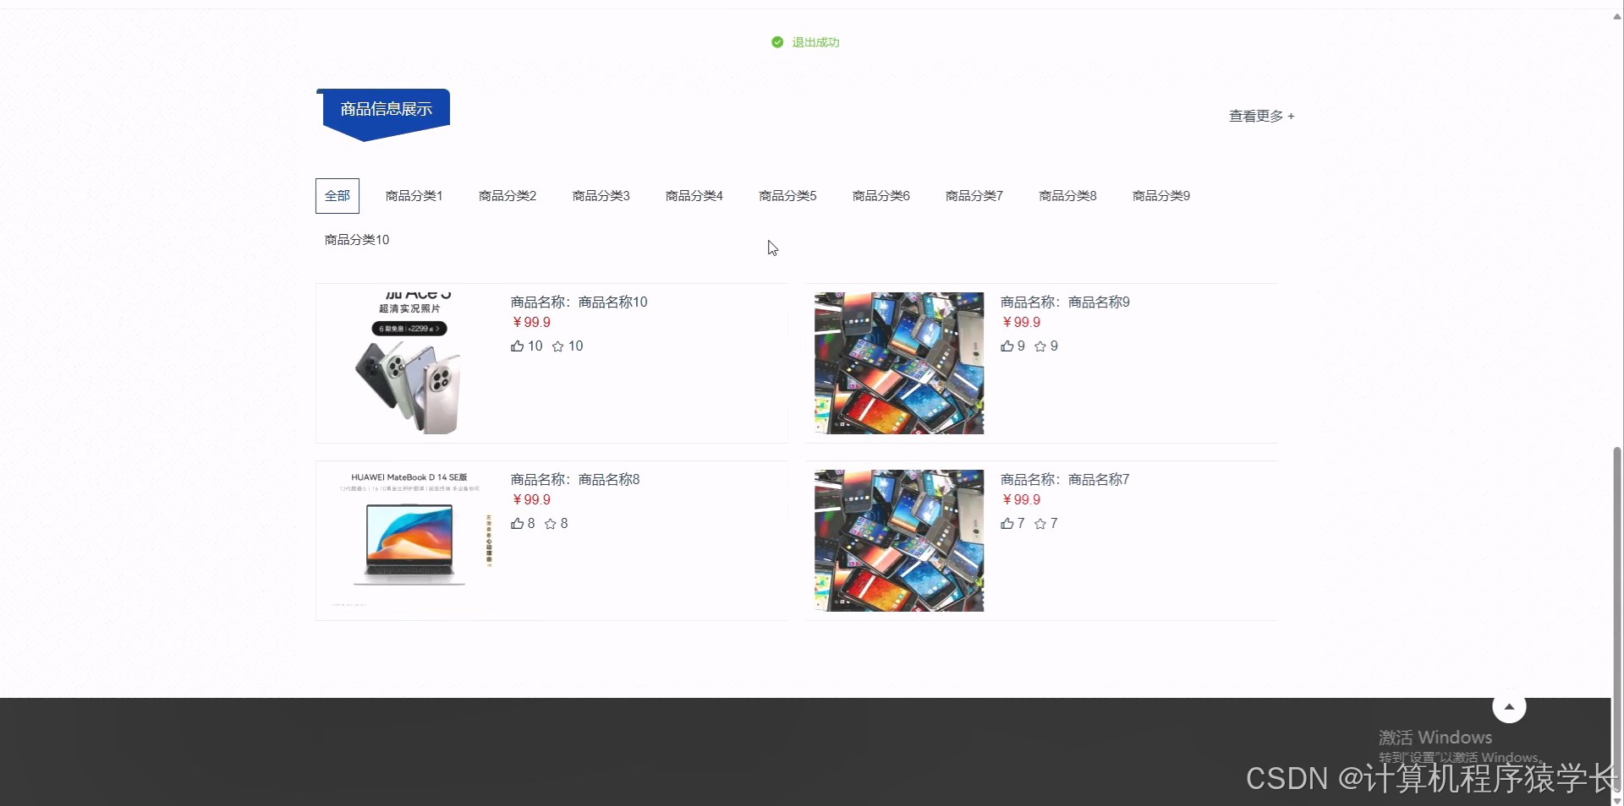
Task: Open product 商品名称10 details link
Action: [x=578, y=302]
